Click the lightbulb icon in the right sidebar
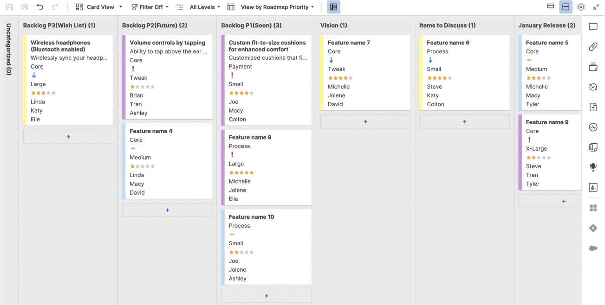Screen dimensions: 605x305 (x=593, y=167)
